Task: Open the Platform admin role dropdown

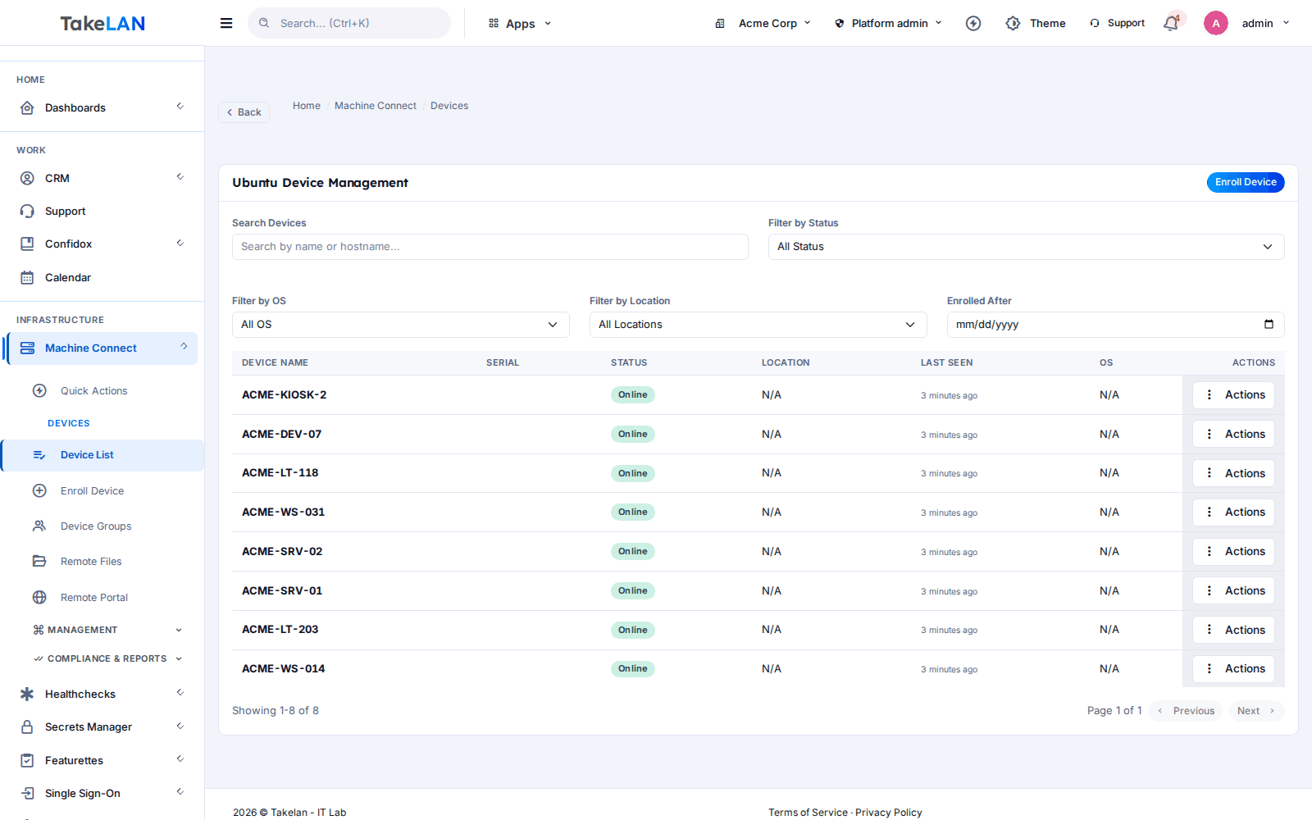Action: pyautogui.click(x=888, y=23)
